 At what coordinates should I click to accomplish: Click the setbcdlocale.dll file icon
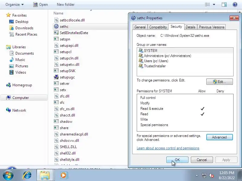point(56,20)
